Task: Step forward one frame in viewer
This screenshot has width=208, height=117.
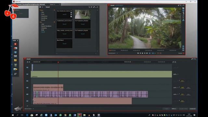Action: (x=145, y=53)
